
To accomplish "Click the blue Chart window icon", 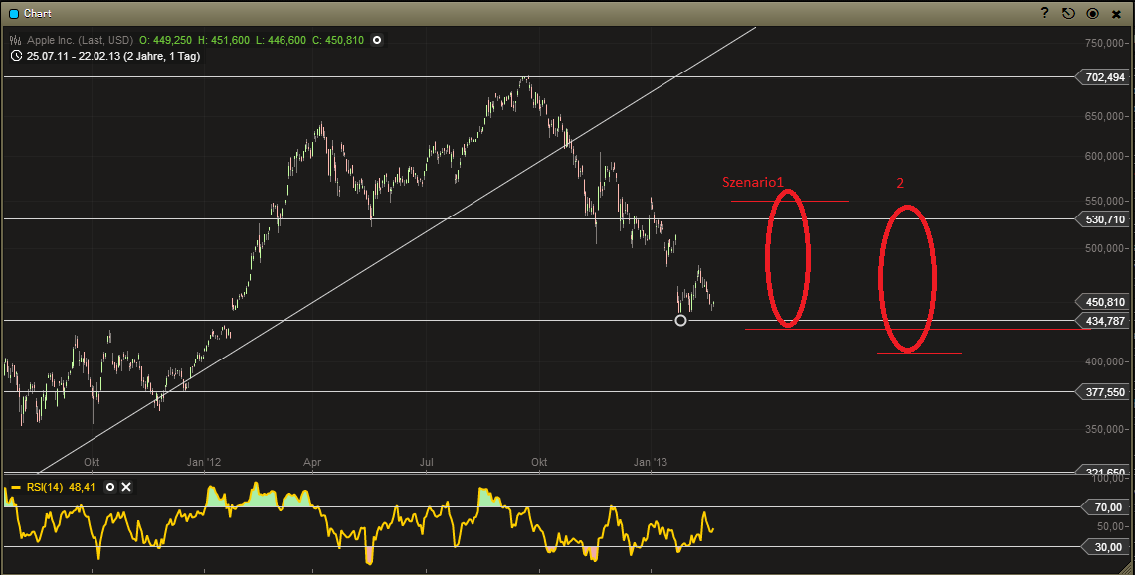I will coord(13,13).
